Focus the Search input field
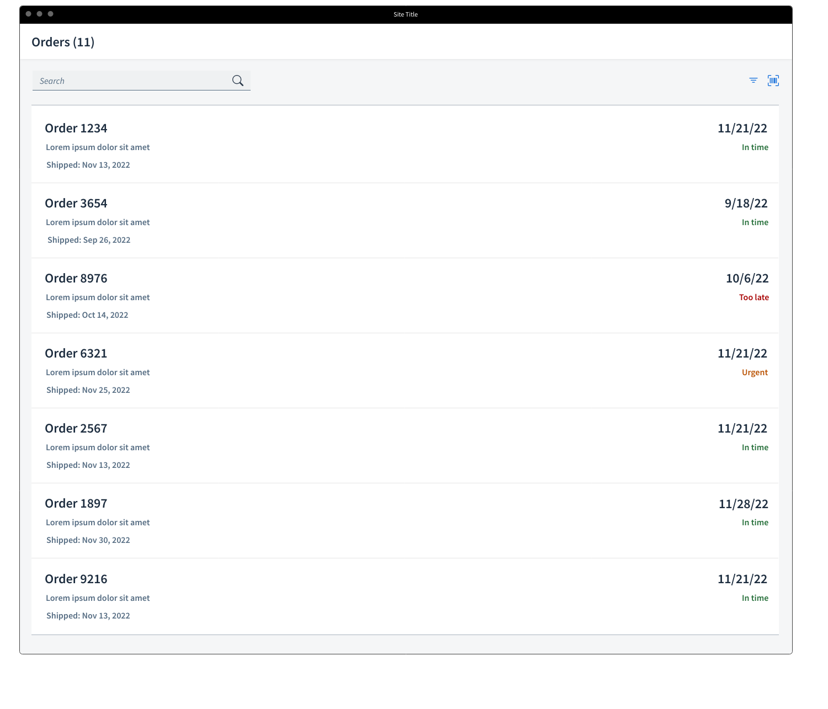 click(x=141, y=81)
